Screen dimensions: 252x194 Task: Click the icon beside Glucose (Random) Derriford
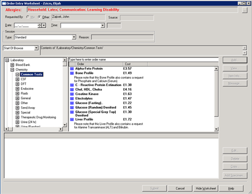[72, 108]
